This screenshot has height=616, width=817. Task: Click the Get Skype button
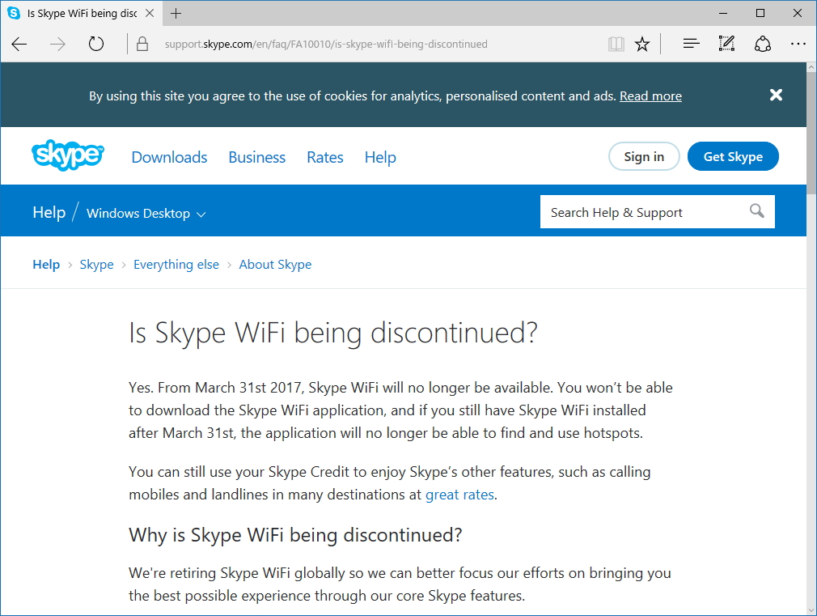[733, 156]
